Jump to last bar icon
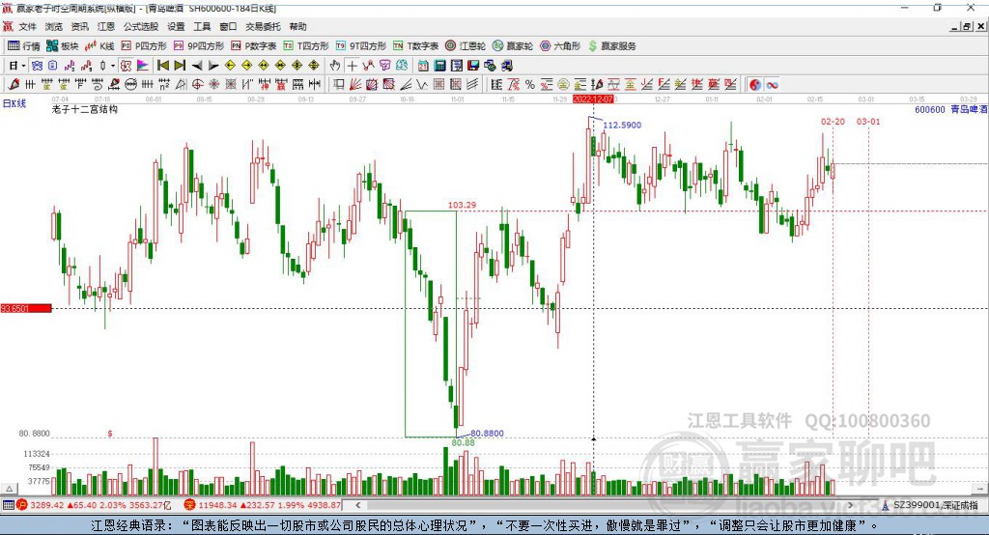This screenshot has height=535, width=989. 180,66
